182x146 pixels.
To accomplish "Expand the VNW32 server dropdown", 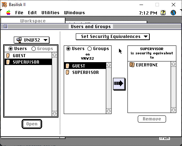I will [32, 40].
